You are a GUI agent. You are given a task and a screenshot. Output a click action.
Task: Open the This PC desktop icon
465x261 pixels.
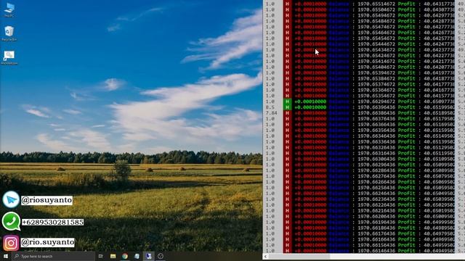tap(9, 9)
